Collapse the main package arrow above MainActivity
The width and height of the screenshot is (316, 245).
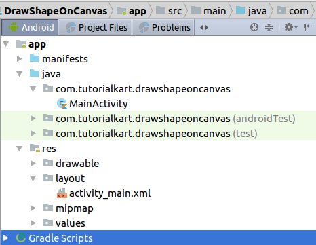click(x=33, y=89)
